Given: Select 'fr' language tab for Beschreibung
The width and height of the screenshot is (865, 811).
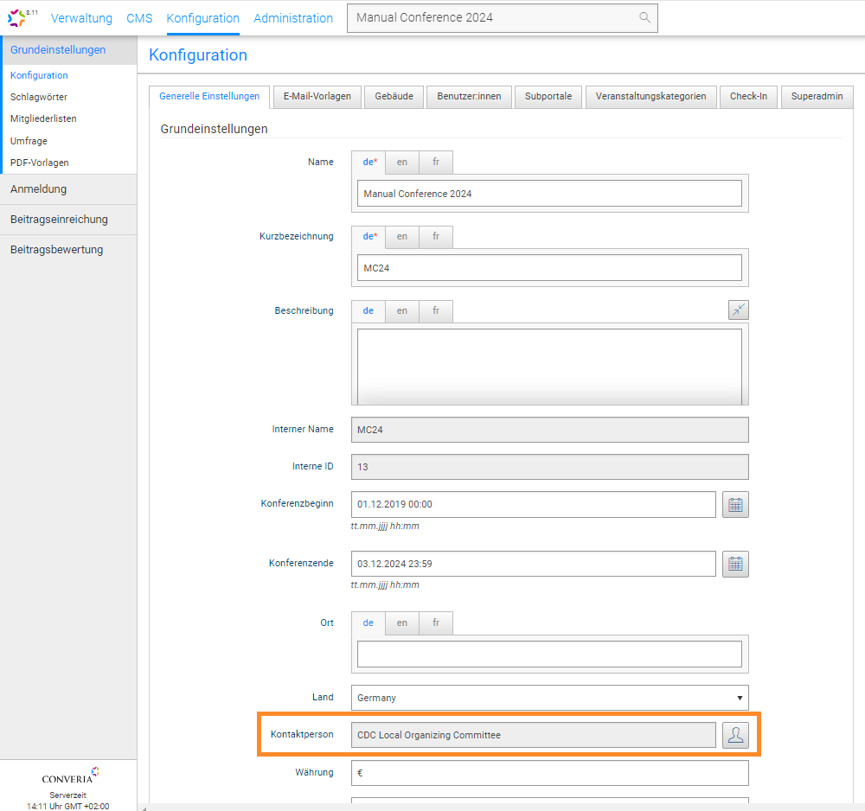Looking at the screenshot, I should coord(436,311).
